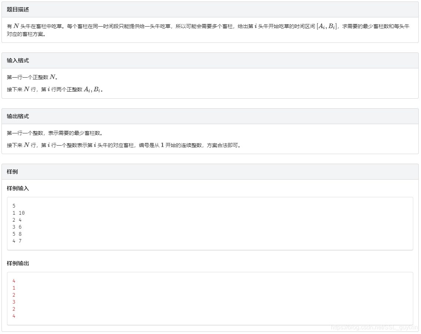421x334 pixels.
Task: Click the 题目描述 section heading
Action: [18, 9]
